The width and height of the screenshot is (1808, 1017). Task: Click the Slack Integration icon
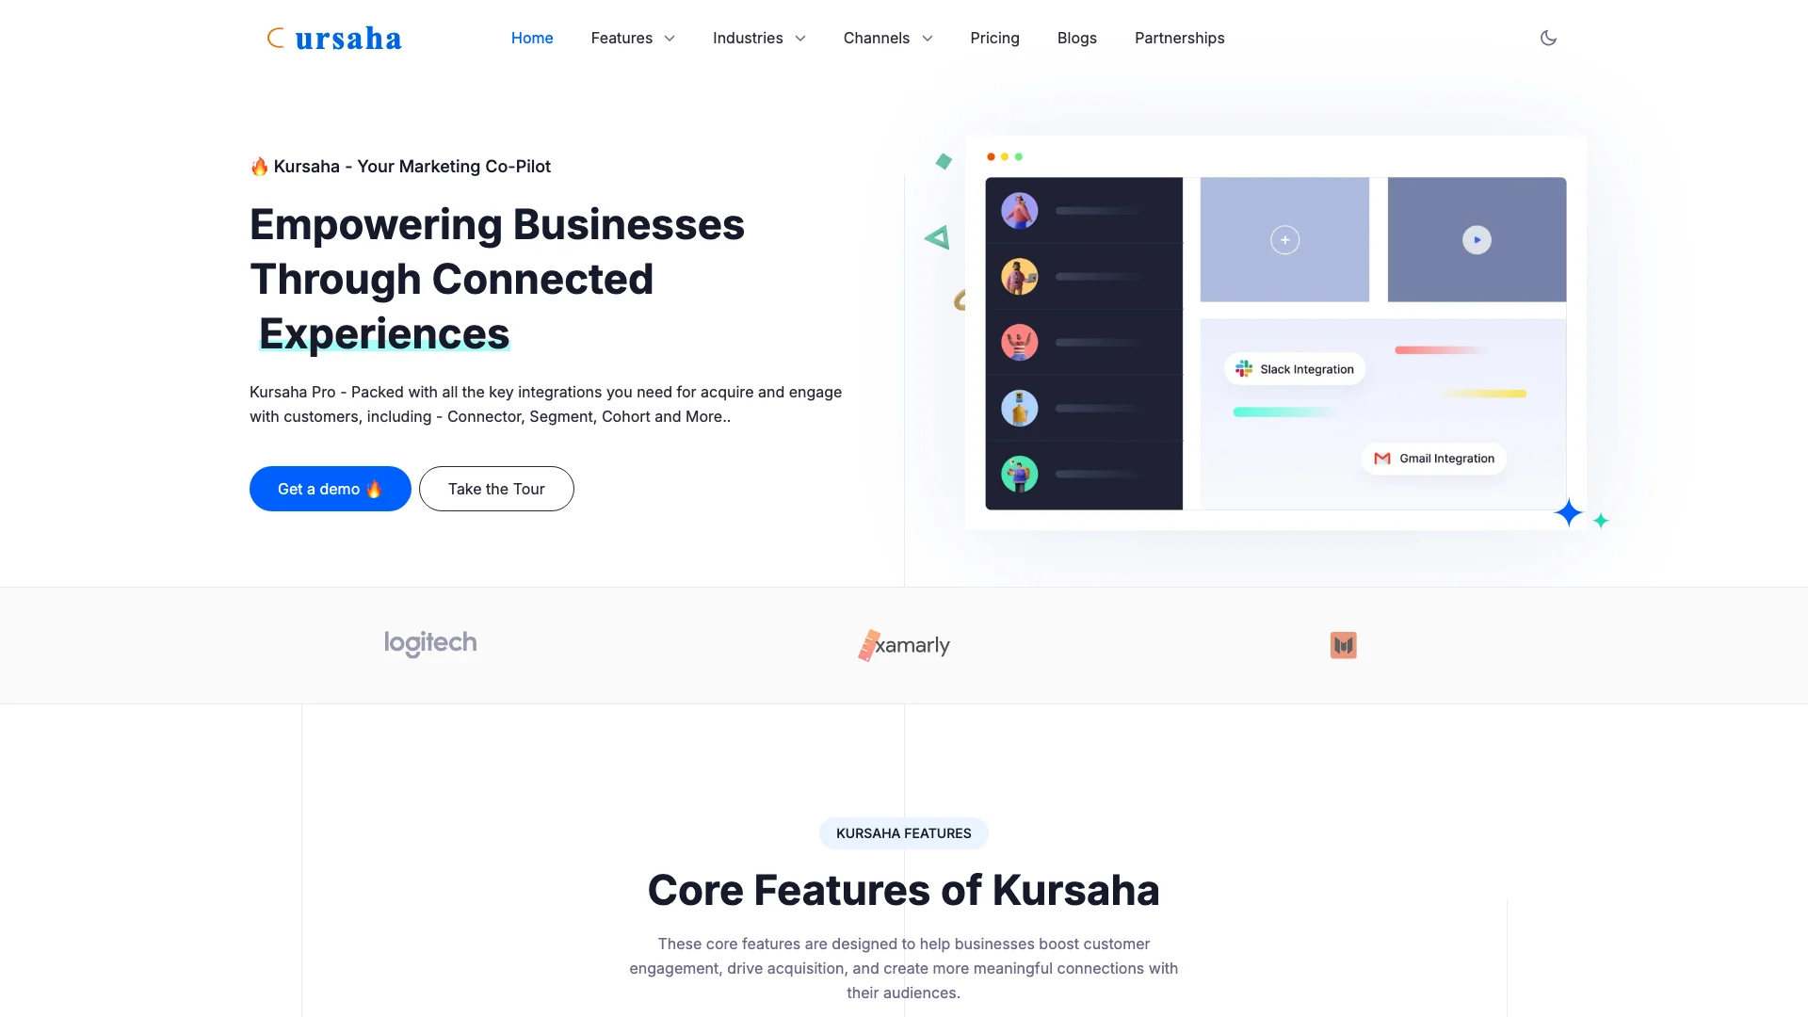1246,369
